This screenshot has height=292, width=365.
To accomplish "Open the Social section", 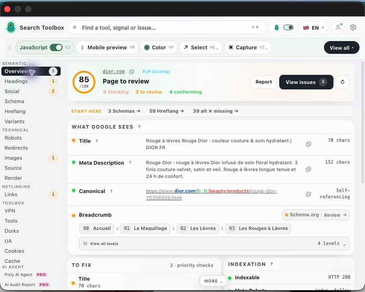I will tap(31, 91).
